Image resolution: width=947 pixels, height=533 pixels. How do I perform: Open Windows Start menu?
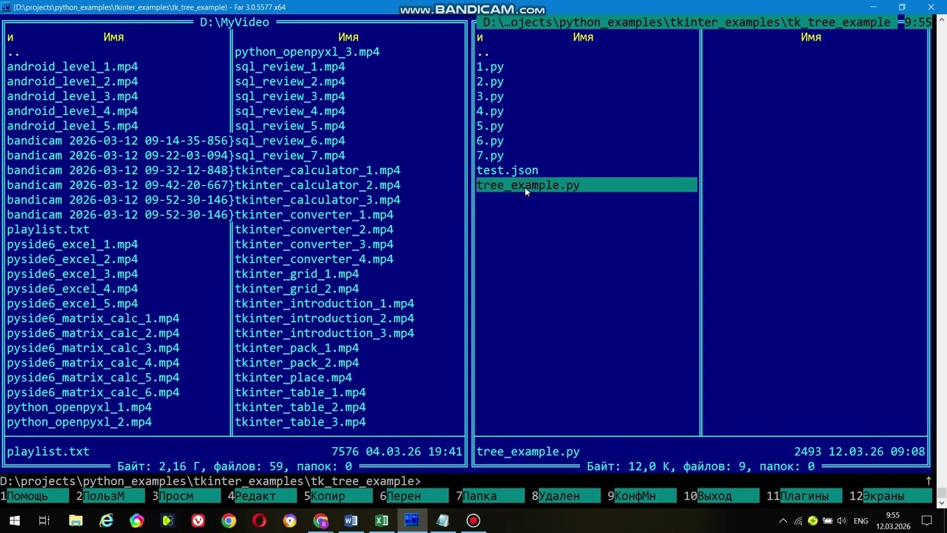click(x=14, y=521)
